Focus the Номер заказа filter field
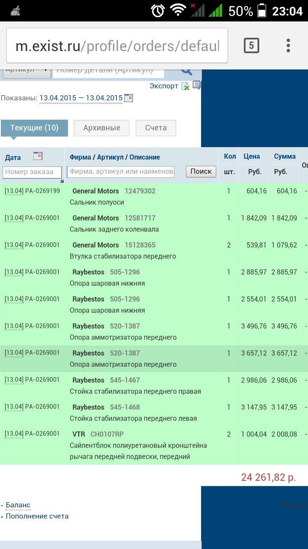This screenshot has width=308, height=549. [33, 172]
